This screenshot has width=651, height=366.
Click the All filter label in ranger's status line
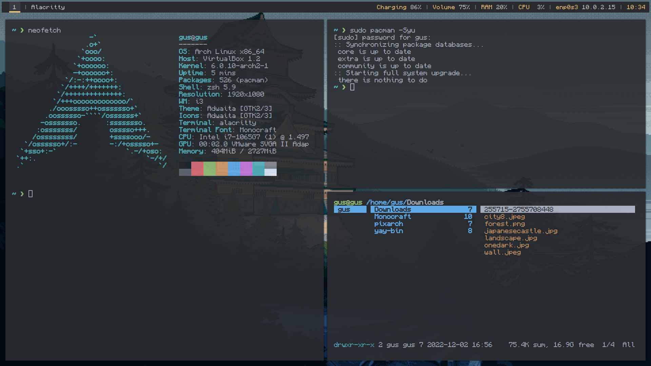tap(629, 345)
